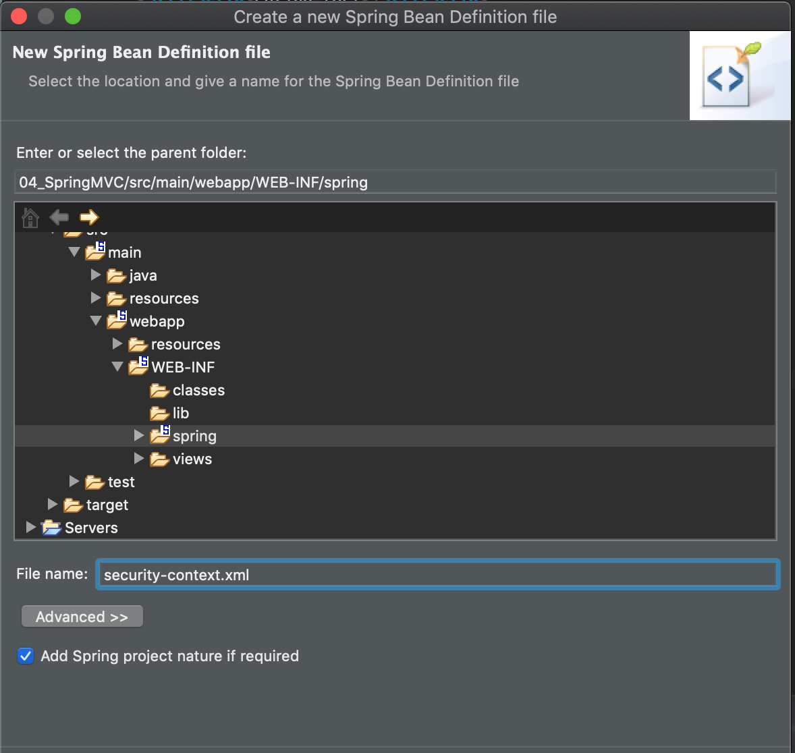The image size is (795, 753).
Task: Select the 'WEB-INF' tree row label
Action: (x=183, y=367)
